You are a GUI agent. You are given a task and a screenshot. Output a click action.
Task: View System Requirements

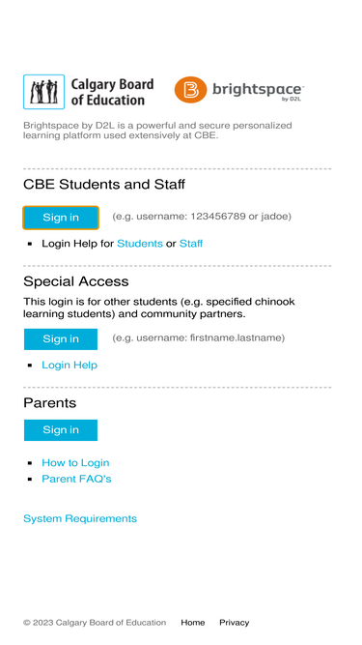tap(80, 518)
